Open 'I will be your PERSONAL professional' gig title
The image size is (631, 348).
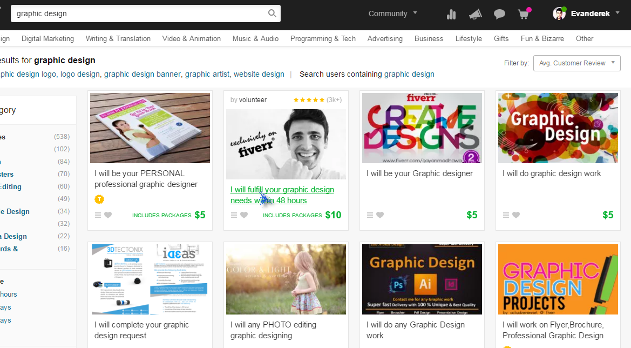(146, 179)
